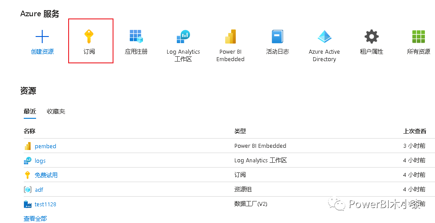Click the 所有资源 label

pos(418,51)
